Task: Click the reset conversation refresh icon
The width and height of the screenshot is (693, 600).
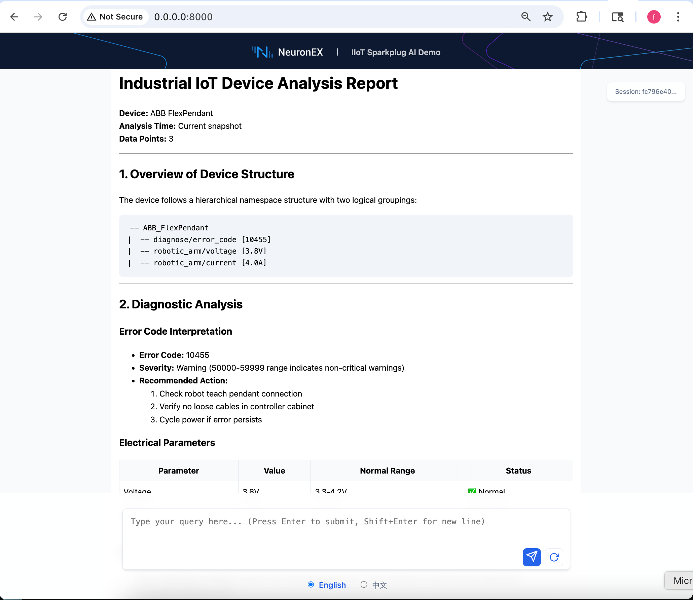Action: coord(554,557)
